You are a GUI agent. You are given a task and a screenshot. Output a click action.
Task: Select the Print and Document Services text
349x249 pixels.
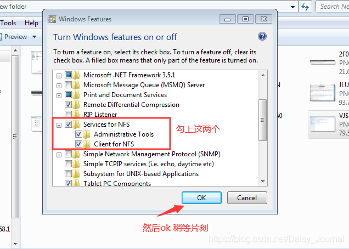(125, 95)
